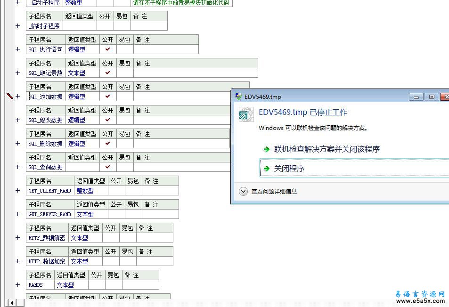This screenshot has width=449, height=307.
Task: Choose 联机检查解决方案并关闭该程序
Action: [327, 149]
